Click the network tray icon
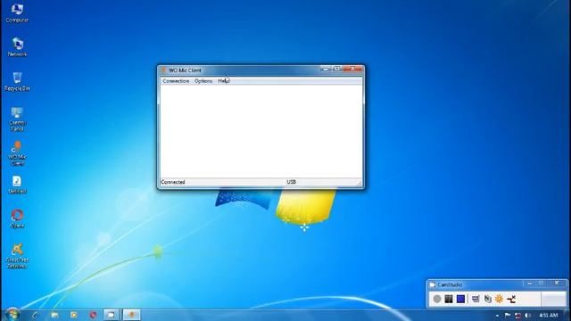The height and width of the screenshot is (321, 571). tap(517, 315)
